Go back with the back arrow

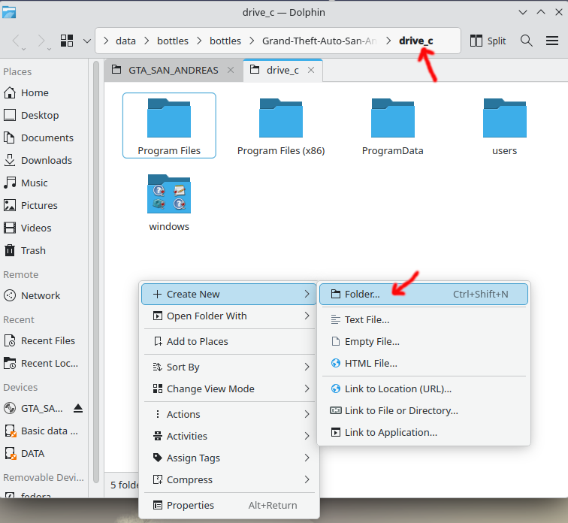[16, 41]
